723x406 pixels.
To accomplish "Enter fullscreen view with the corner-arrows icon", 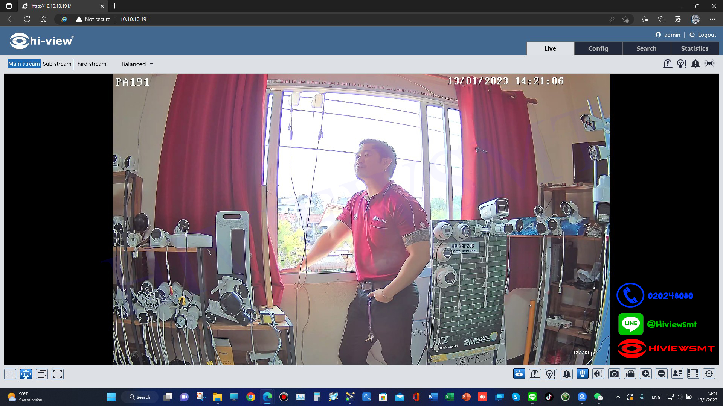I will [x=58, y=374].
